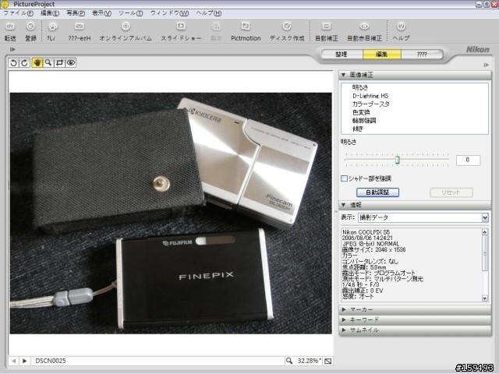Image resolution: width=499 pixels, height=374 pixels.
Task: Rotate image counterclockwise
Action: tap(13, 62)
